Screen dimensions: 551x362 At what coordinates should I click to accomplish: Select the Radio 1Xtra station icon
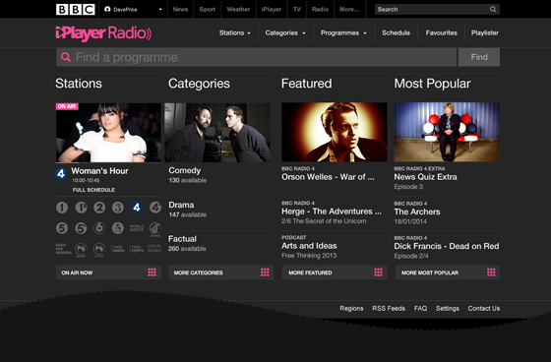81,208
